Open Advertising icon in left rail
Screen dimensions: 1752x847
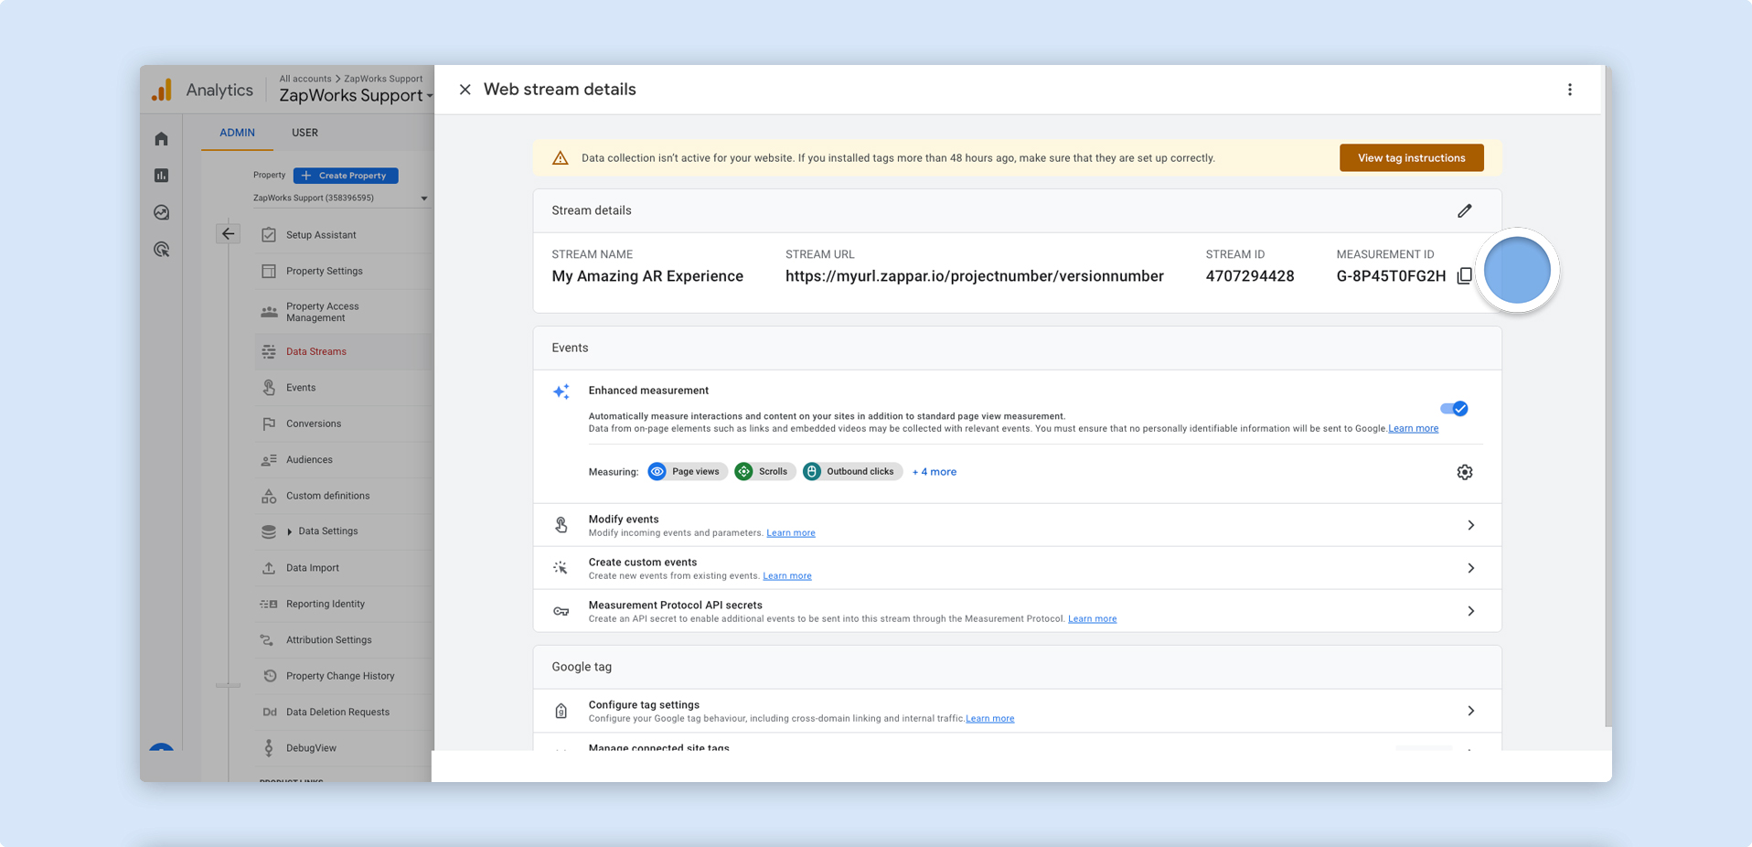click(x=162, y=250)
